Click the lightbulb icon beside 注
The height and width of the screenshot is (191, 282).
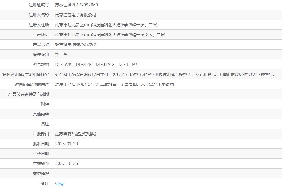point(43,184)
